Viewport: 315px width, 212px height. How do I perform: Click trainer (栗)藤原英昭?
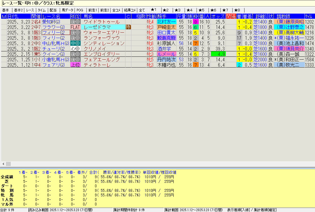(x=289, y=22)
